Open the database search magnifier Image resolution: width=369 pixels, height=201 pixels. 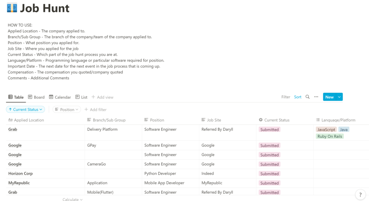[307, 97]
